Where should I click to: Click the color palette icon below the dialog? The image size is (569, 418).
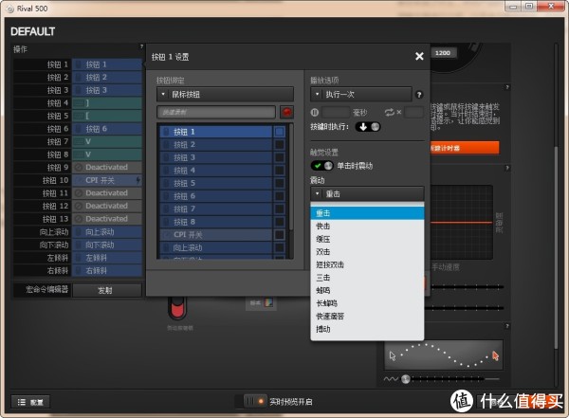pos(268,302)
